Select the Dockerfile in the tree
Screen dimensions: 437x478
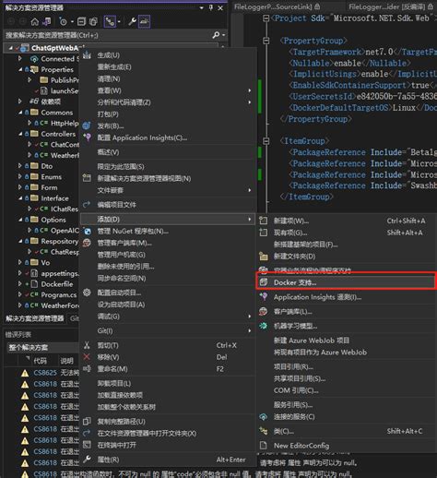click(x=57, y=284)
